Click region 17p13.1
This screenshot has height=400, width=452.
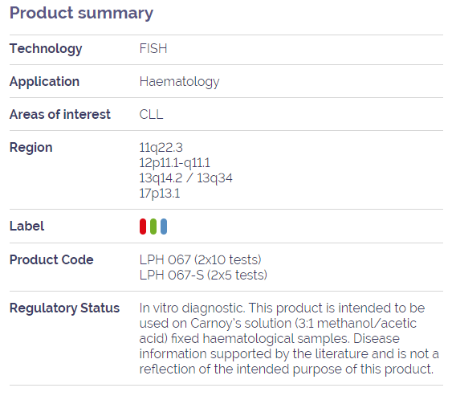[x=160, y=194]
